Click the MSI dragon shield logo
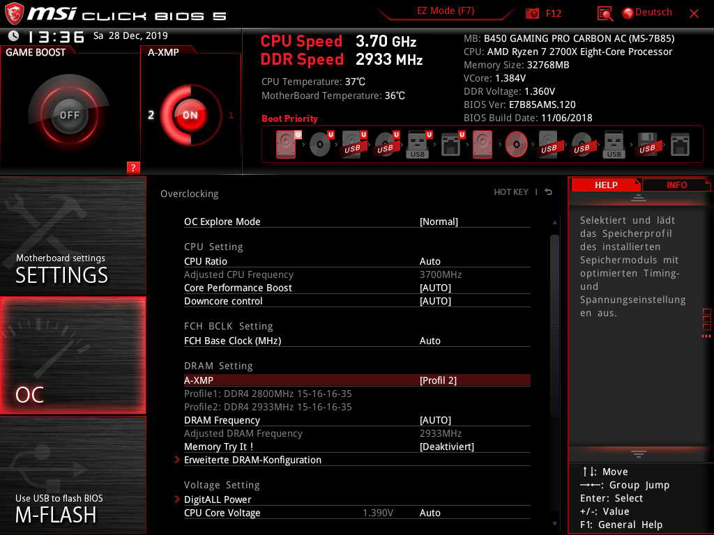 [14, 14]
